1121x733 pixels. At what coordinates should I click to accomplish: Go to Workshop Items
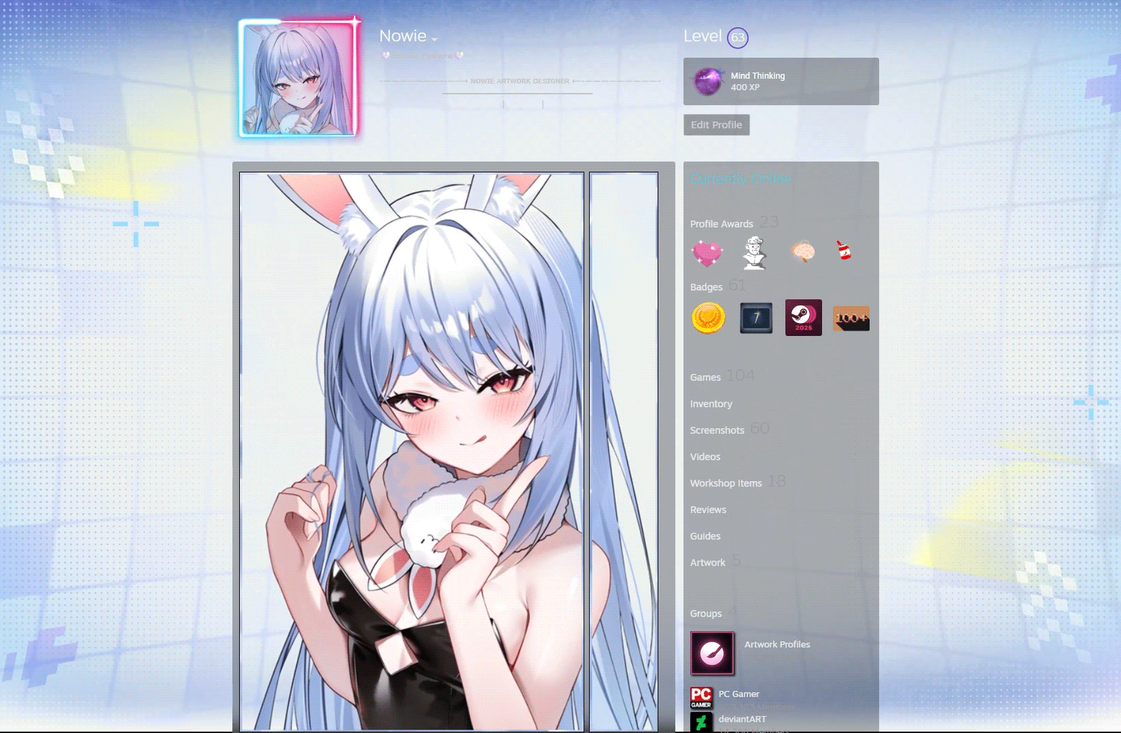(726, 483)
